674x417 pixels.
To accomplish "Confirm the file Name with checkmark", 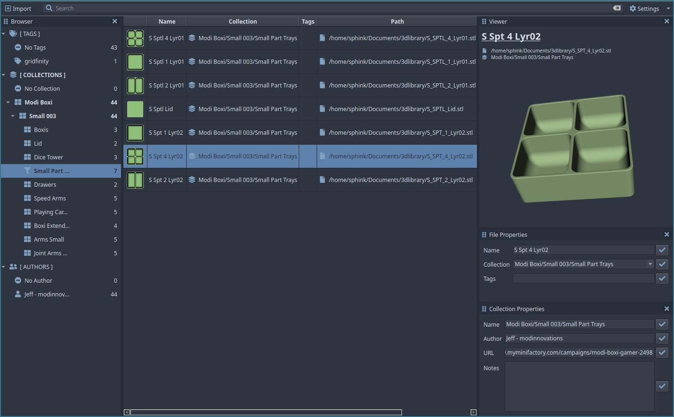I will click(x=662, y=250).
